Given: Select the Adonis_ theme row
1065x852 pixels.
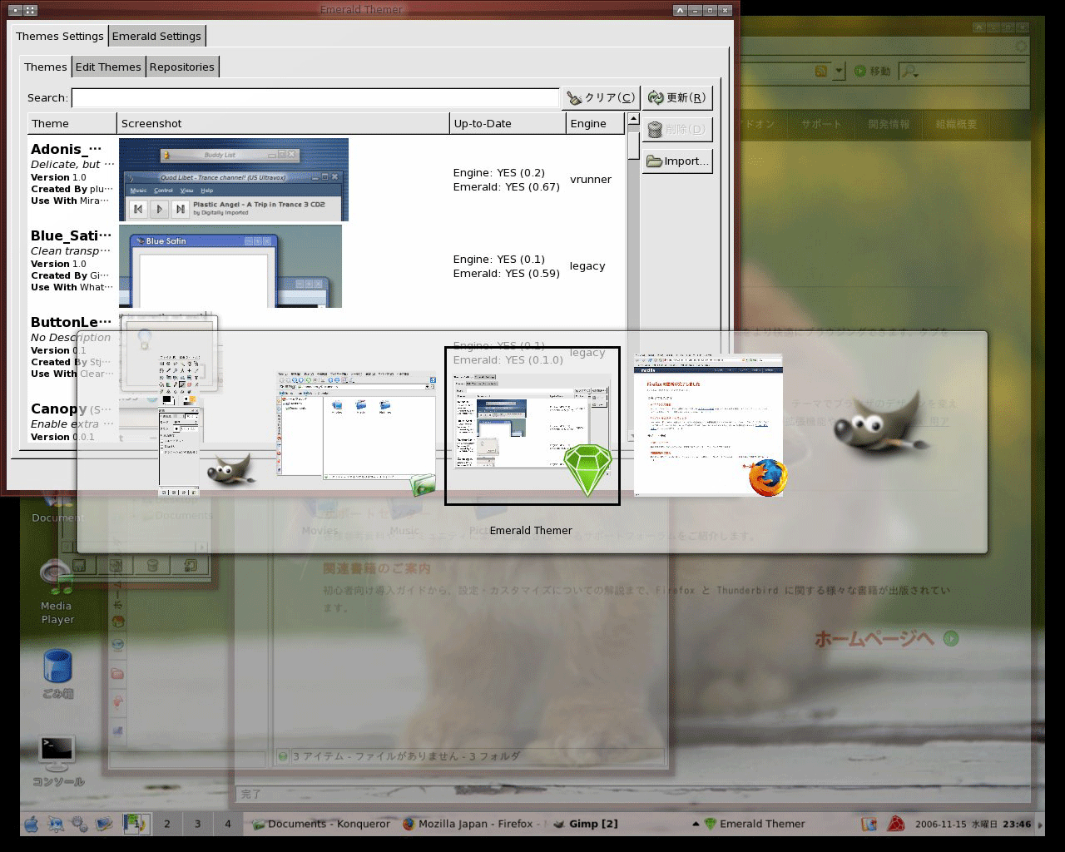Looking at the screenshot, I should (x=326, y=180).
